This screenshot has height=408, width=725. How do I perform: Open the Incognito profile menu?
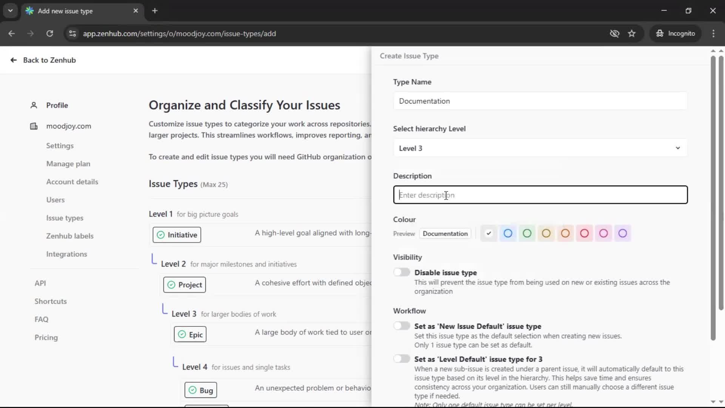(676, 33)
